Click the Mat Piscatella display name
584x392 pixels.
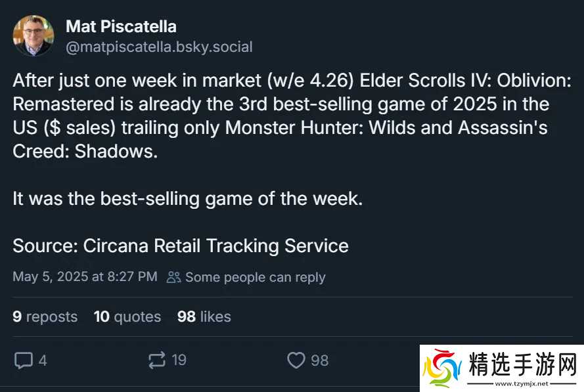click(x=121, y=27)
